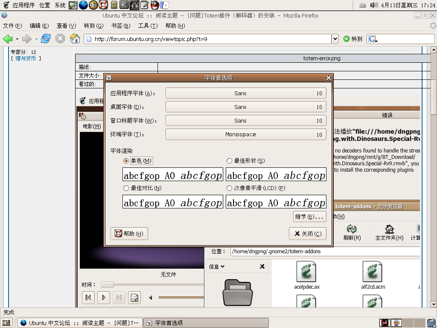This screenshot has height=328, width=437.
Task: Open the 位置 Places menu in top panel
Action: tap(44, 5)
